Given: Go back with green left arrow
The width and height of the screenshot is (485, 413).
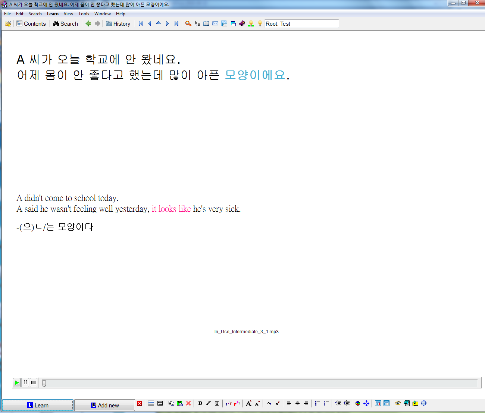Looking at the screenshot, I should click(88, 23).
